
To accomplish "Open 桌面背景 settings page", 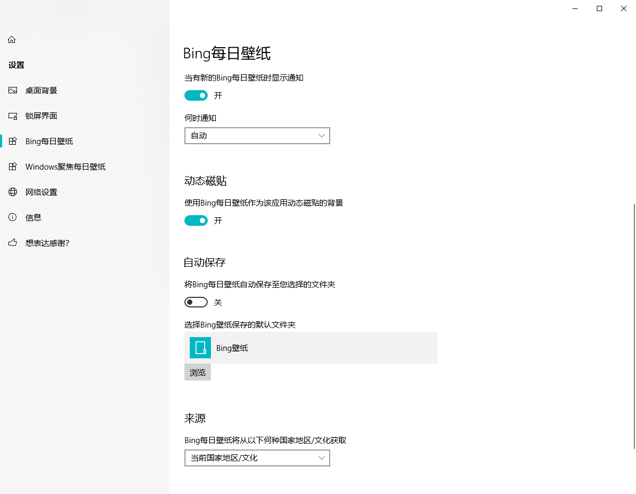I will [x=85, y=91].
